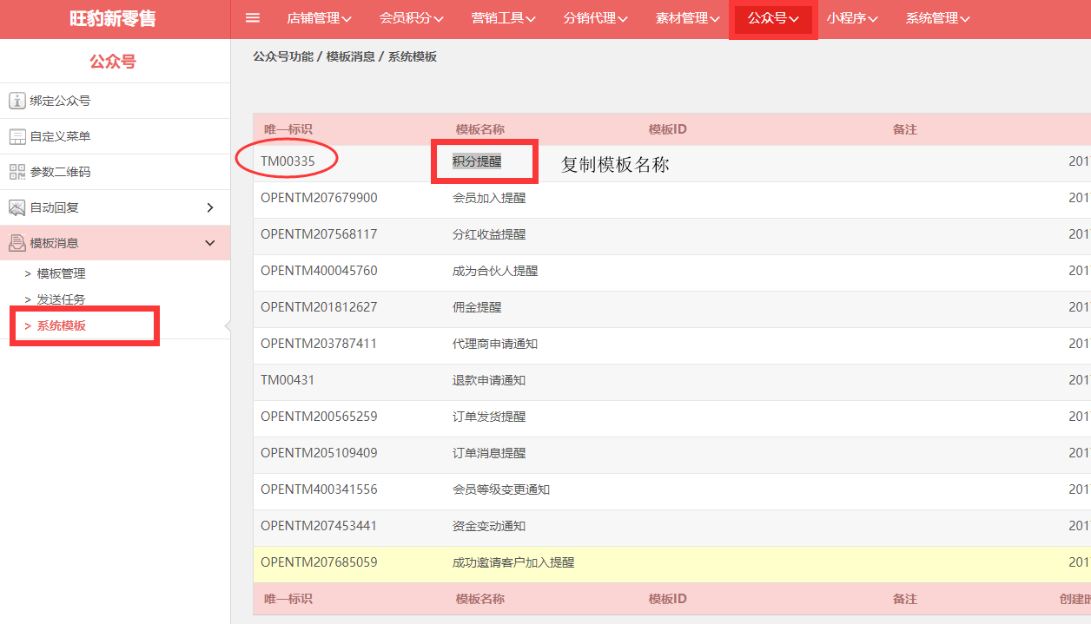Open 发送任务 in the sidebar
Screen dimensions: 1091x624
(x=61, y=299)
